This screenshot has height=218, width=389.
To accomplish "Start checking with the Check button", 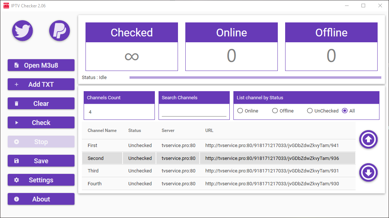I will click(41, 123).
